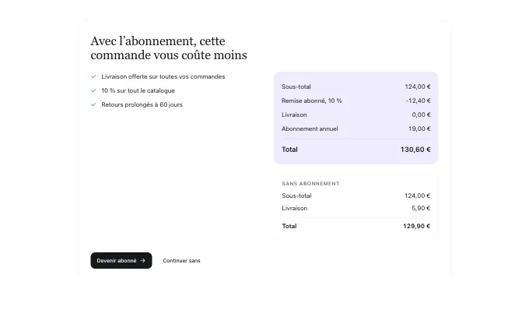529x331 pixels.
Task: Click the checkmark beside Retours prolongés
Action: tap(93, 104)
